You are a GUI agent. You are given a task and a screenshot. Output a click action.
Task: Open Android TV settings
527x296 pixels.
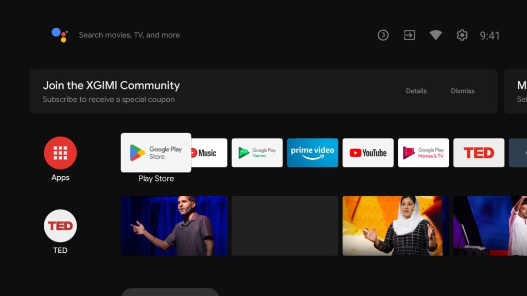(x=462, y=35)
